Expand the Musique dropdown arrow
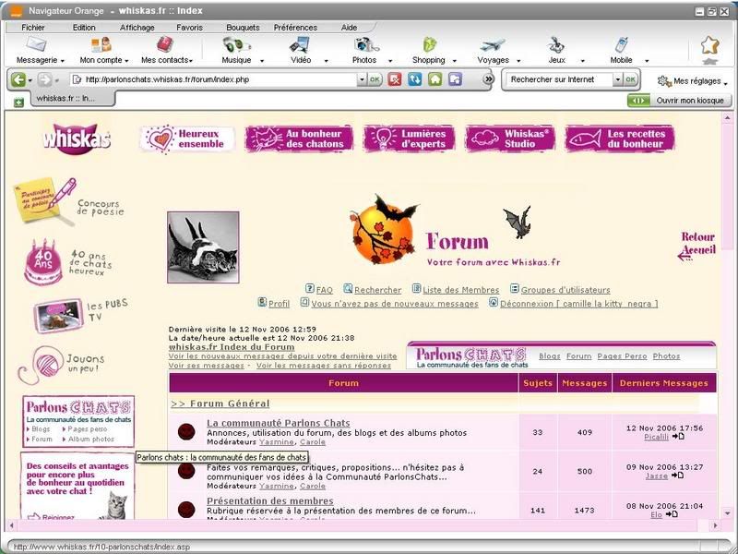The image size is (738, 554). point(262,61)
